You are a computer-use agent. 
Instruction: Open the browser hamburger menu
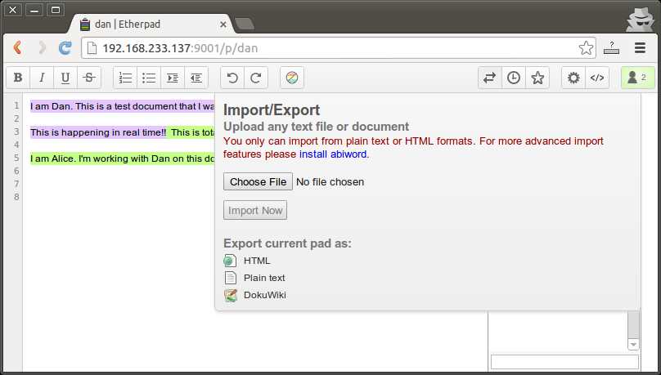click(640, 47)
